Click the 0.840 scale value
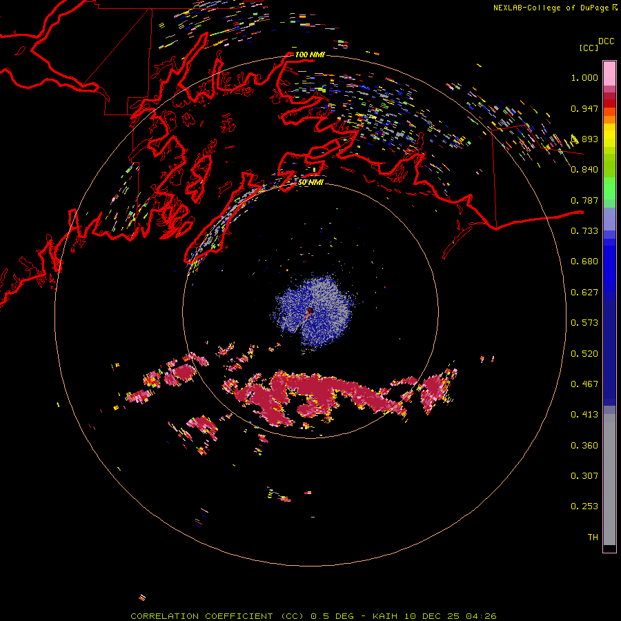 584,170
